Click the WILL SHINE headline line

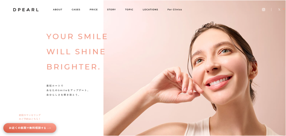pos(76,52)
